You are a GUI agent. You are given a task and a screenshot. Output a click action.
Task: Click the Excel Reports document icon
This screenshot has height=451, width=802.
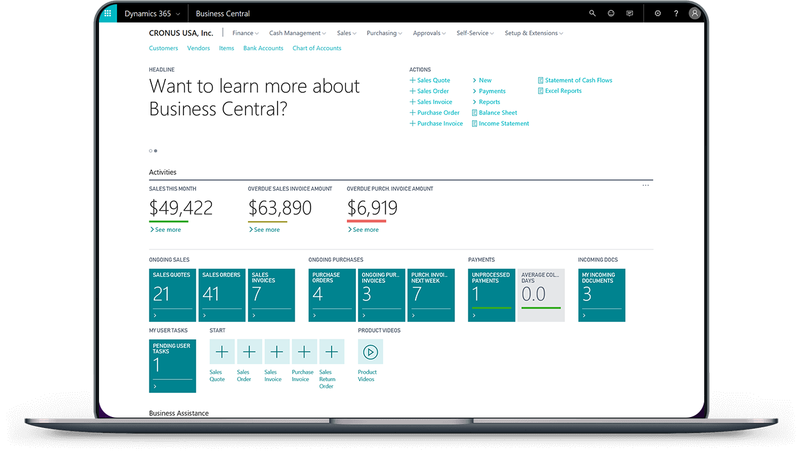541,91
